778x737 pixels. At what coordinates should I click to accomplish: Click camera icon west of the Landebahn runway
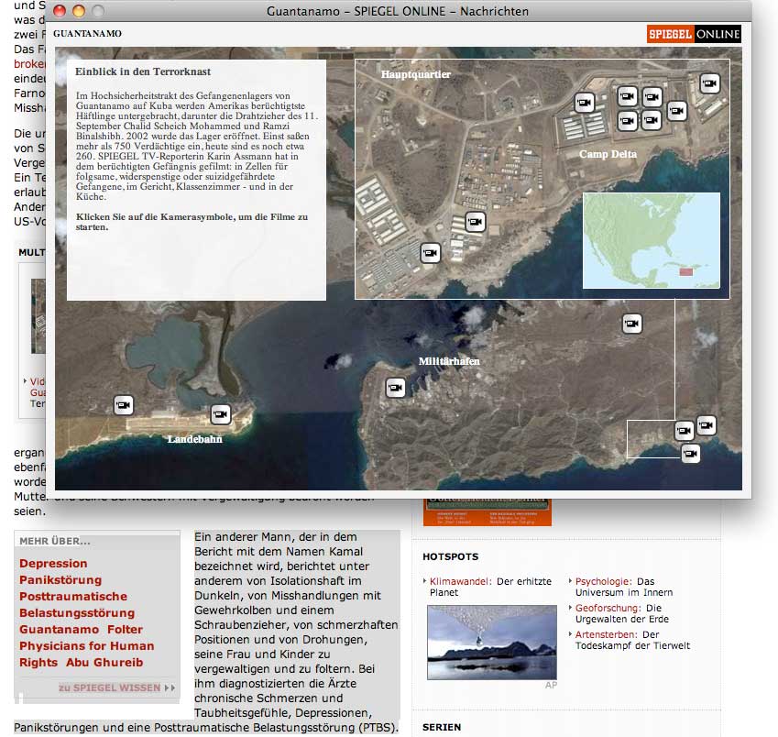tap(124, 405)
